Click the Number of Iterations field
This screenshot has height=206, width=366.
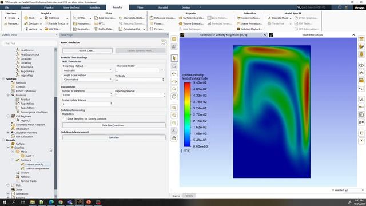tap(86, 95)
